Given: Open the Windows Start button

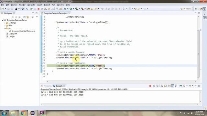Looking at the screenshot, I should 4,113.
